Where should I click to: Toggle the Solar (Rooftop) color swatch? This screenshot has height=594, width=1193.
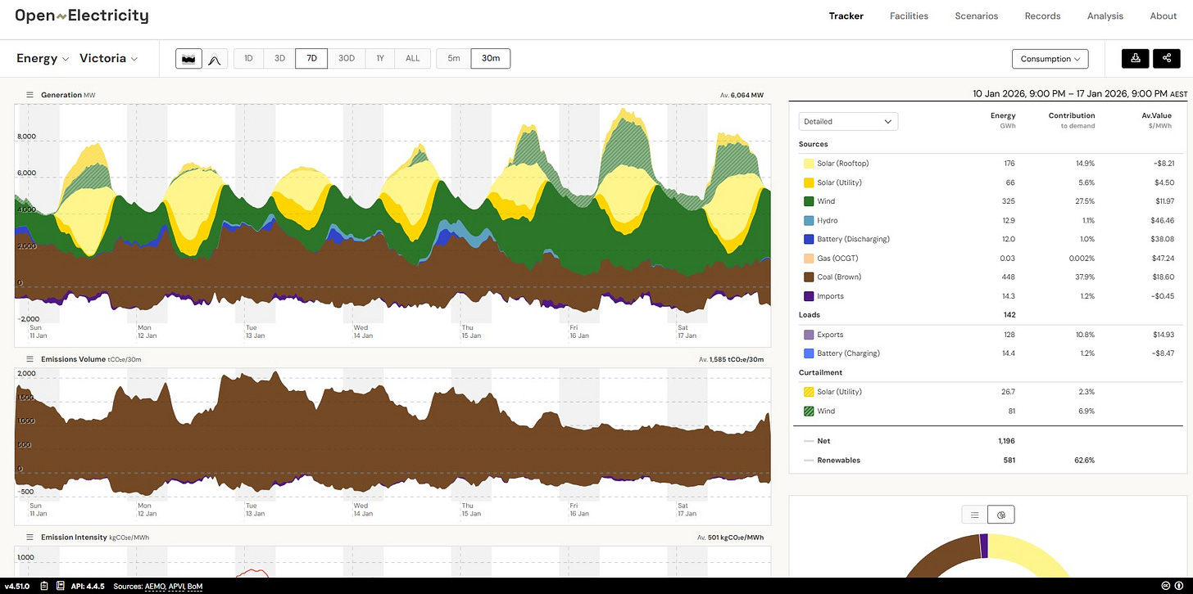coord(809,164)
